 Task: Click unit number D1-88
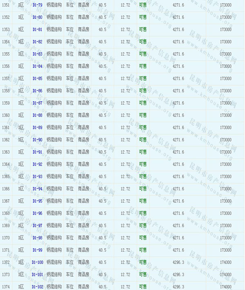37,115
